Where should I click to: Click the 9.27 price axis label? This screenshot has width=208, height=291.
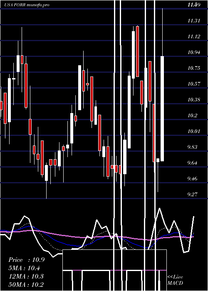pos(192,195)
